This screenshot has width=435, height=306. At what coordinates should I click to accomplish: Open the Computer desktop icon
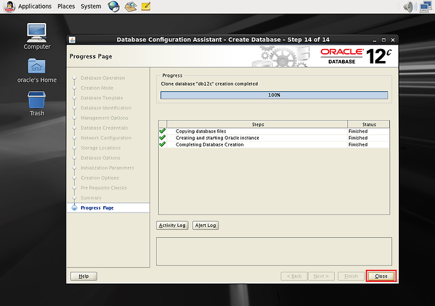click(37, 36)
